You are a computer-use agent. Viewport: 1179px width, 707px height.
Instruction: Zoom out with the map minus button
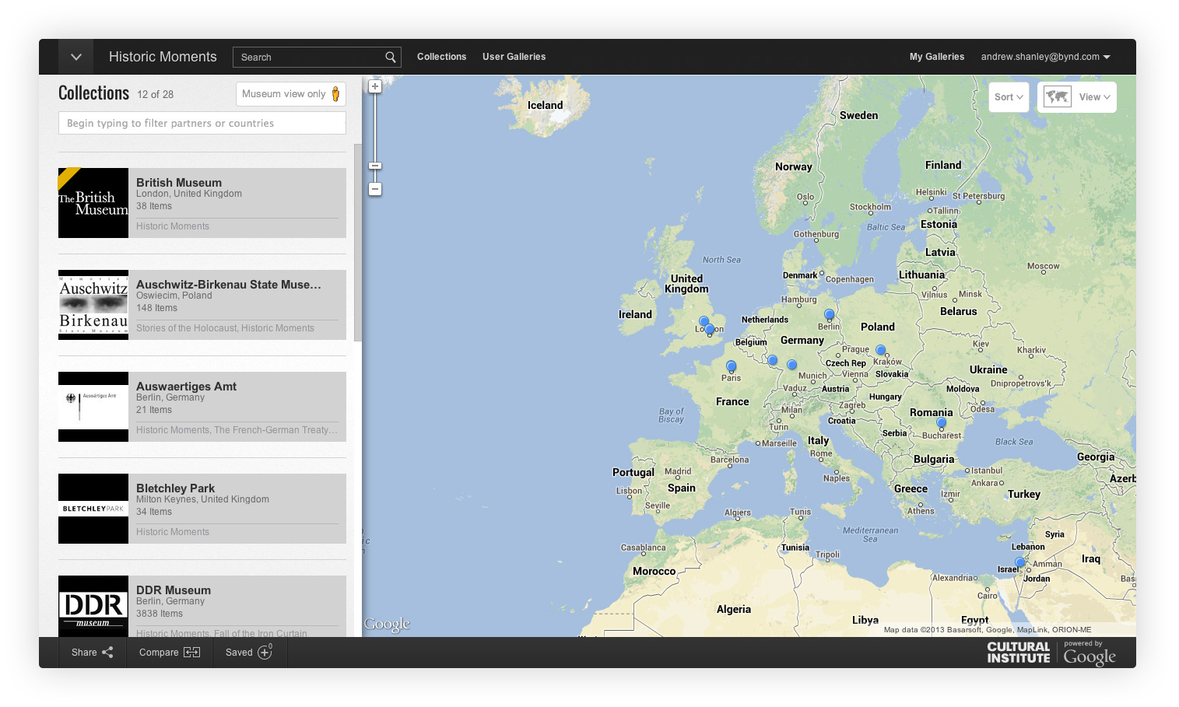tap(375, 189)
